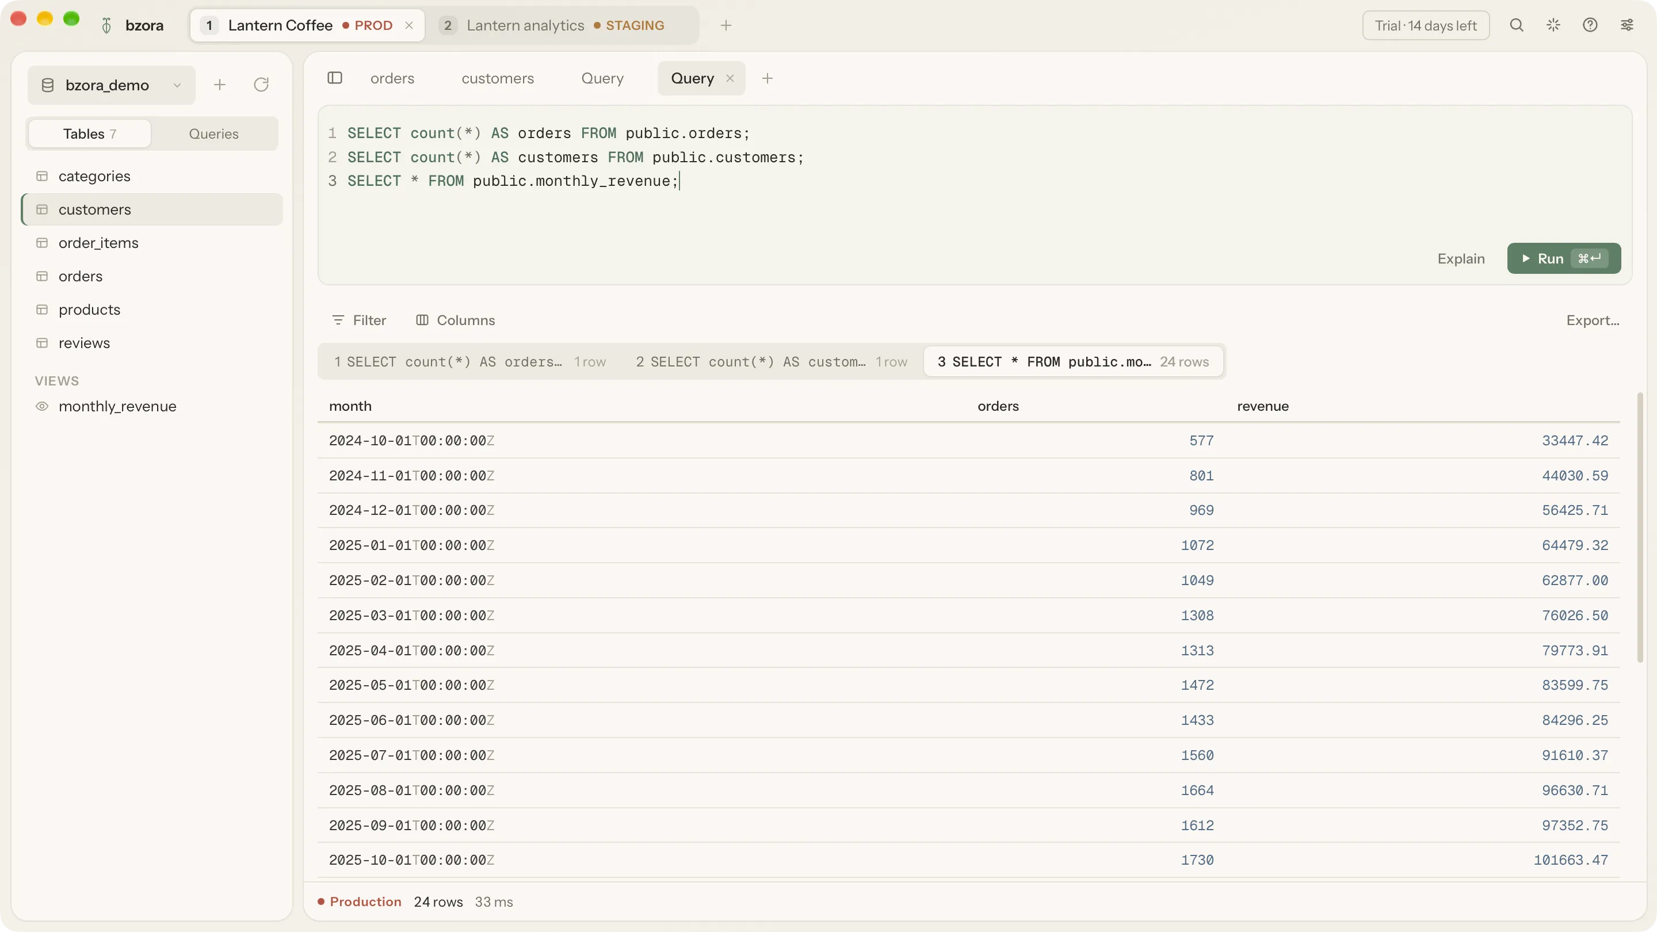Show result 3 SELECT monthly_revenue 24 rows
Screen dimensions: 1657x932
tap(1073, 361)
